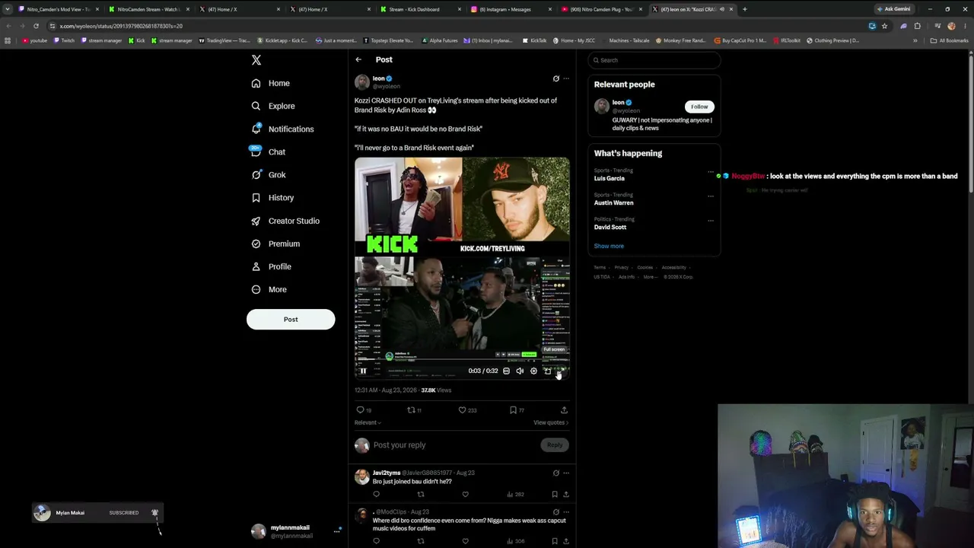Toggle video captions (CC)
Screen dimensions: 974x548
pos(506,371)
